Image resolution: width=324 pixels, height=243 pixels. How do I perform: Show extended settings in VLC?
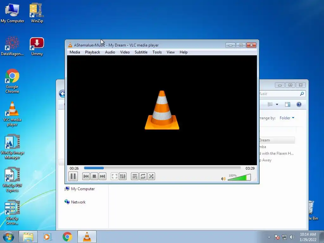123,176
